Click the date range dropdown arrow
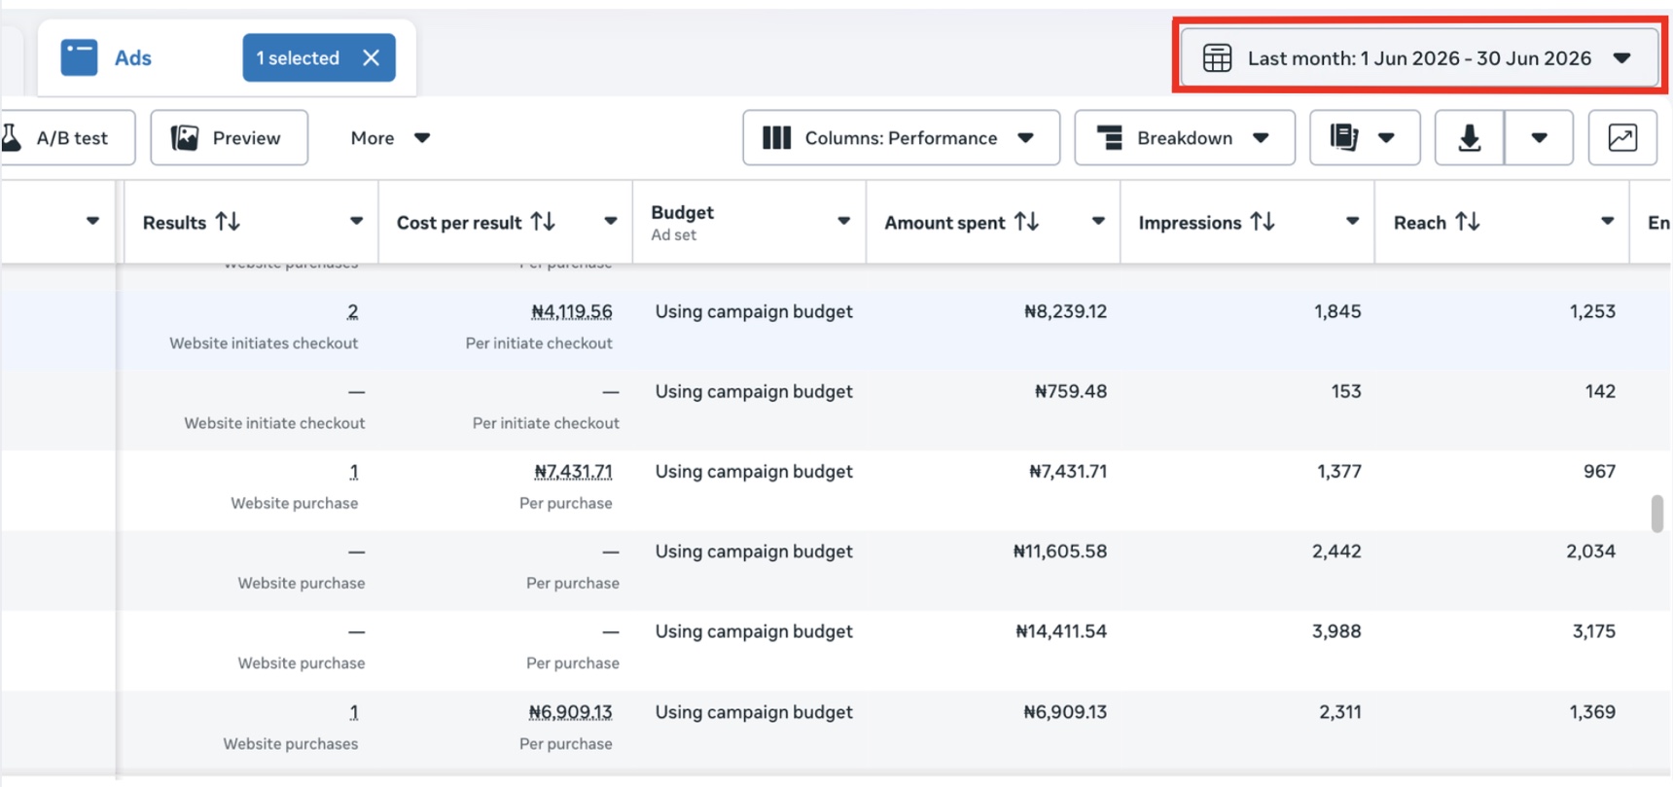The height and width of the screenshot is (787, 1673). 1621,58
